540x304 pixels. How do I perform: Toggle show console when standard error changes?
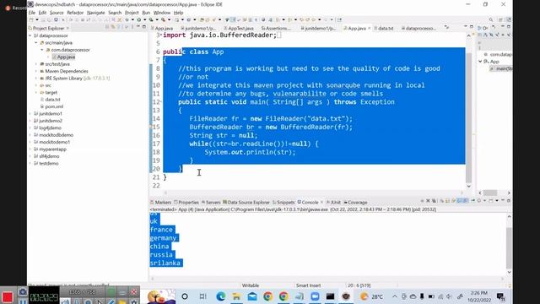pos(466,201)
